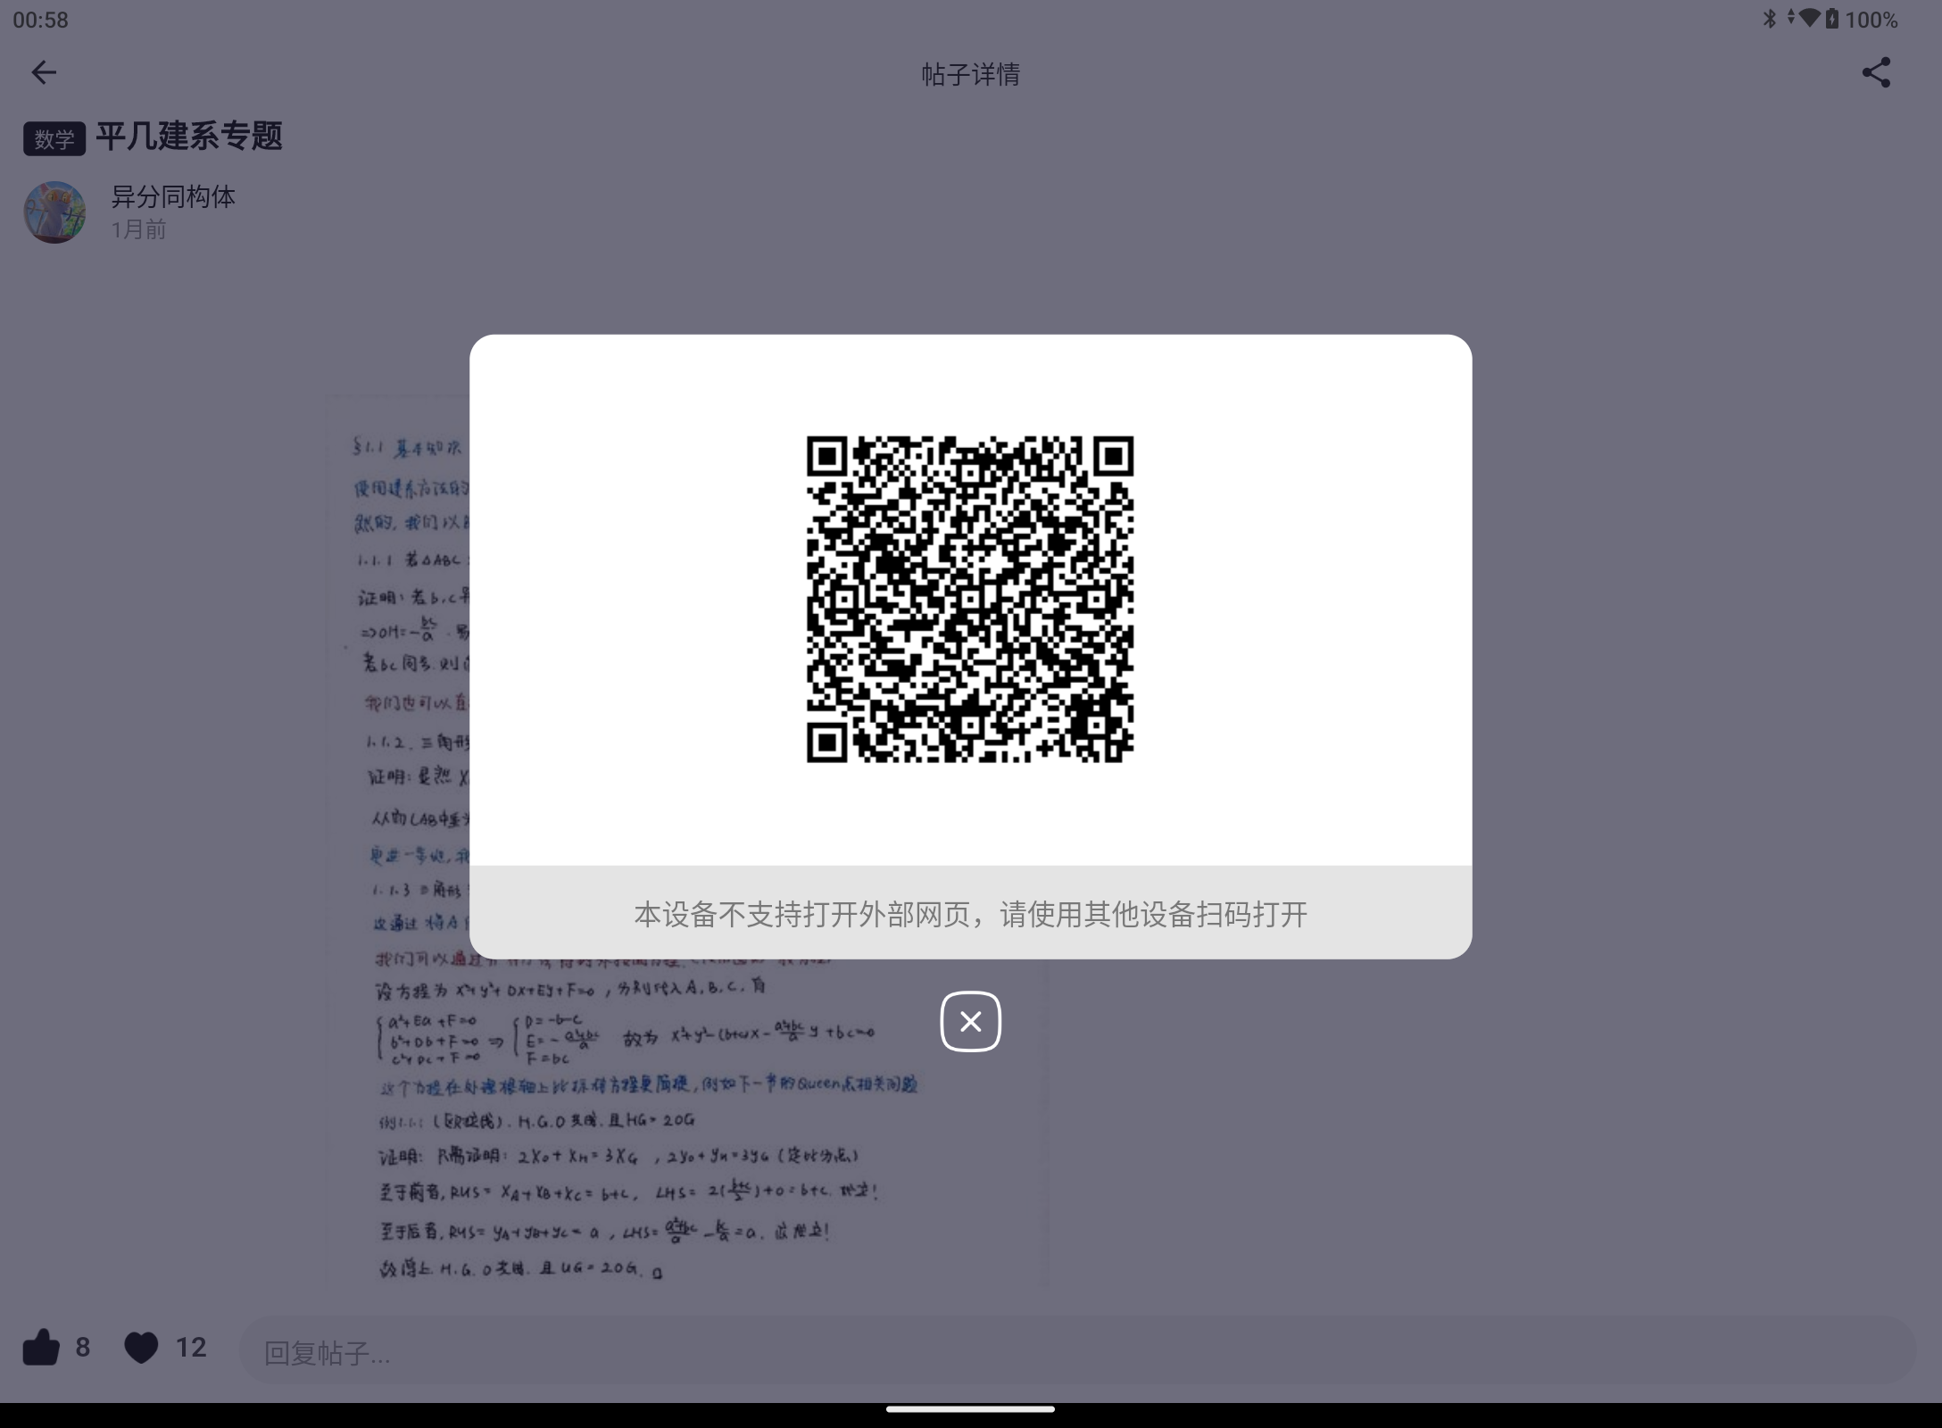
Task: Tap the message 本设备不支持打开外部网页
Action: [970, 914]
